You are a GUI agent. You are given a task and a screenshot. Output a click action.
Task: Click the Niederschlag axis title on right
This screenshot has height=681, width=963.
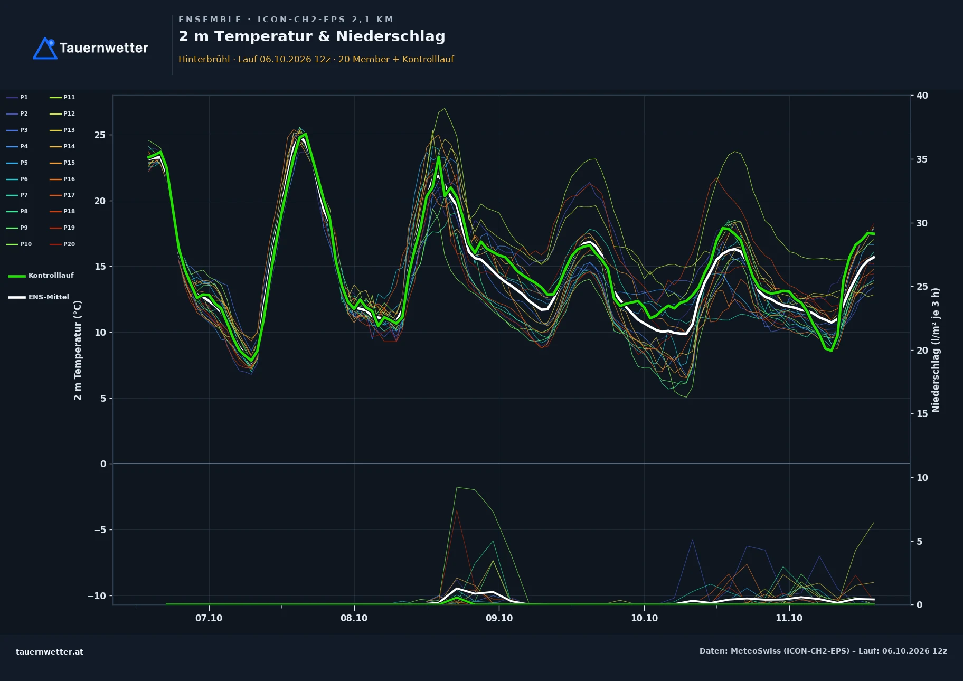pos(936,350)
